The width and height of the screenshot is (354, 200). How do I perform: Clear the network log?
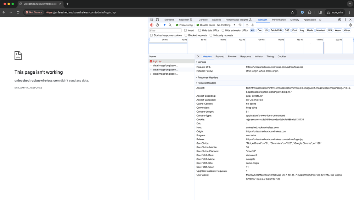coord(157,25)
